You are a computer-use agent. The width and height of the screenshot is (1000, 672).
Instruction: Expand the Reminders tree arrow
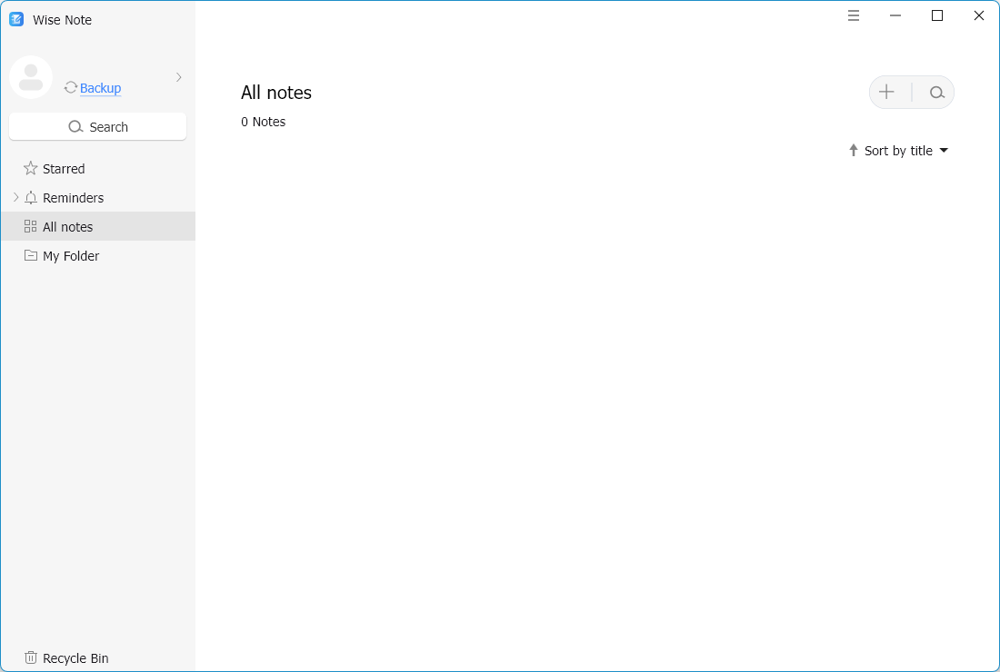15,198
